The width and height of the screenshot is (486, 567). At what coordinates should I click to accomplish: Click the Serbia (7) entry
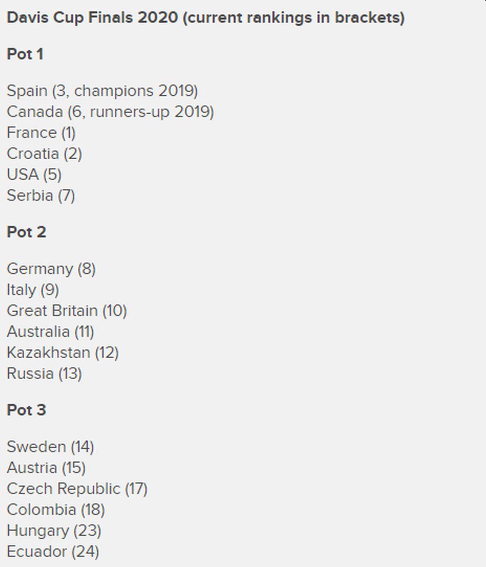pyautogui.click(x=41, y=195)
